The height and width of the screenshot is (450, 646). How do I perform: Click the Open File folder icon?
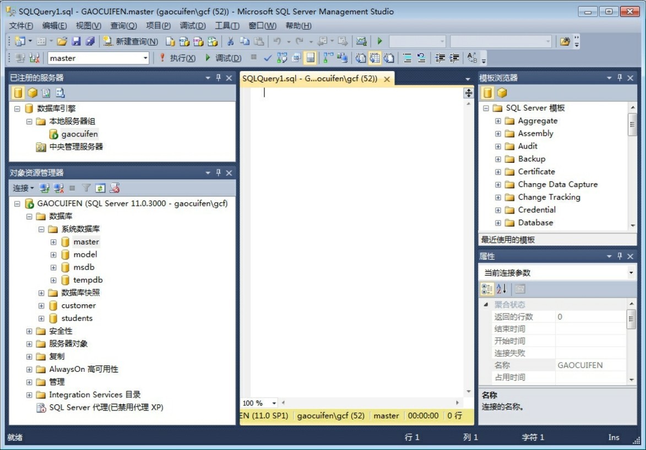[x=62, y=41]
